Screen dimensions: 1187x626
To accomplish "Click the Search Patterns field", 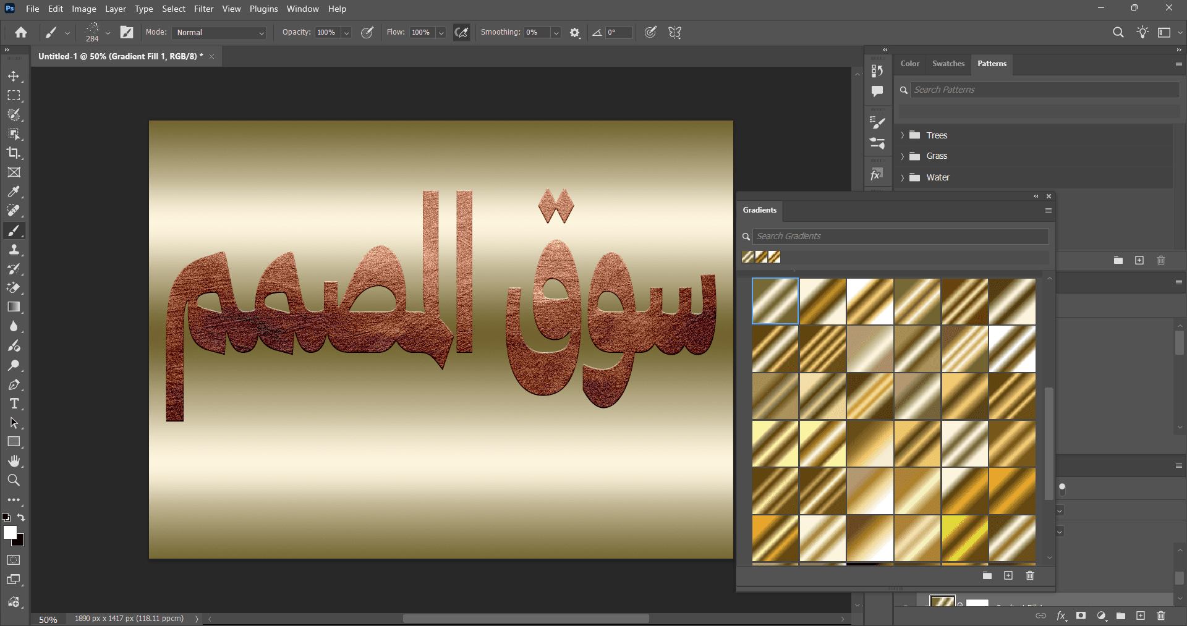I will tap(1044, 90).
